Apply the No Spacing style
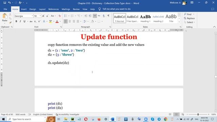Image resolution: width=217 pixels, height=122 pixels. [133, 18]
